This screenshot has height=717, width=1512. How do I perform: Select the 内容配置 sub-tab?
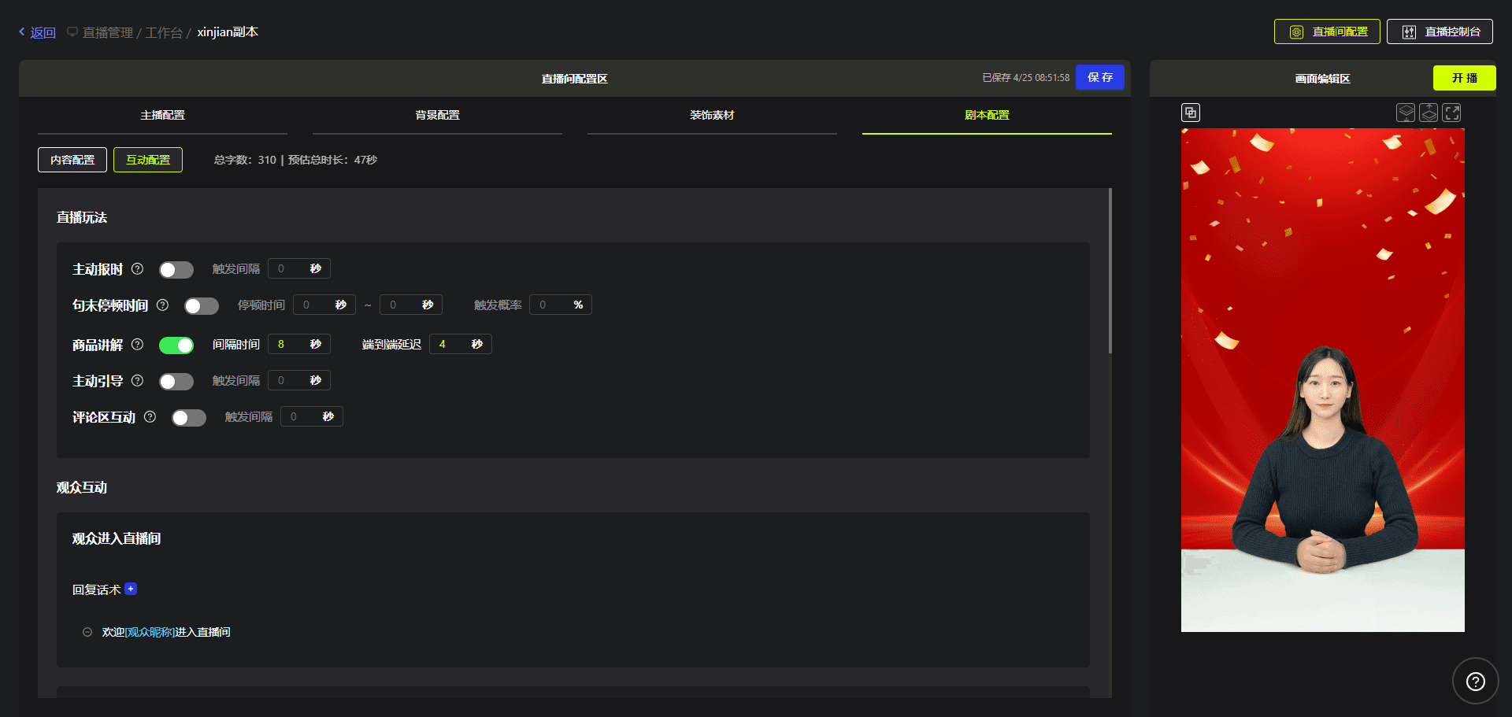coord(72,160)
